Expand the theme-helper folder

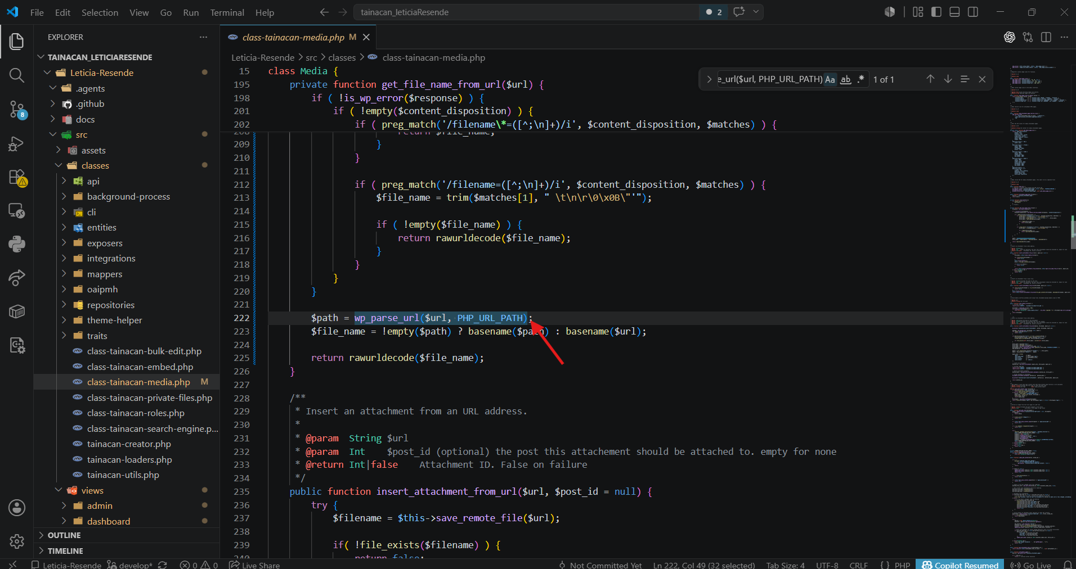[x=64, y=320]
